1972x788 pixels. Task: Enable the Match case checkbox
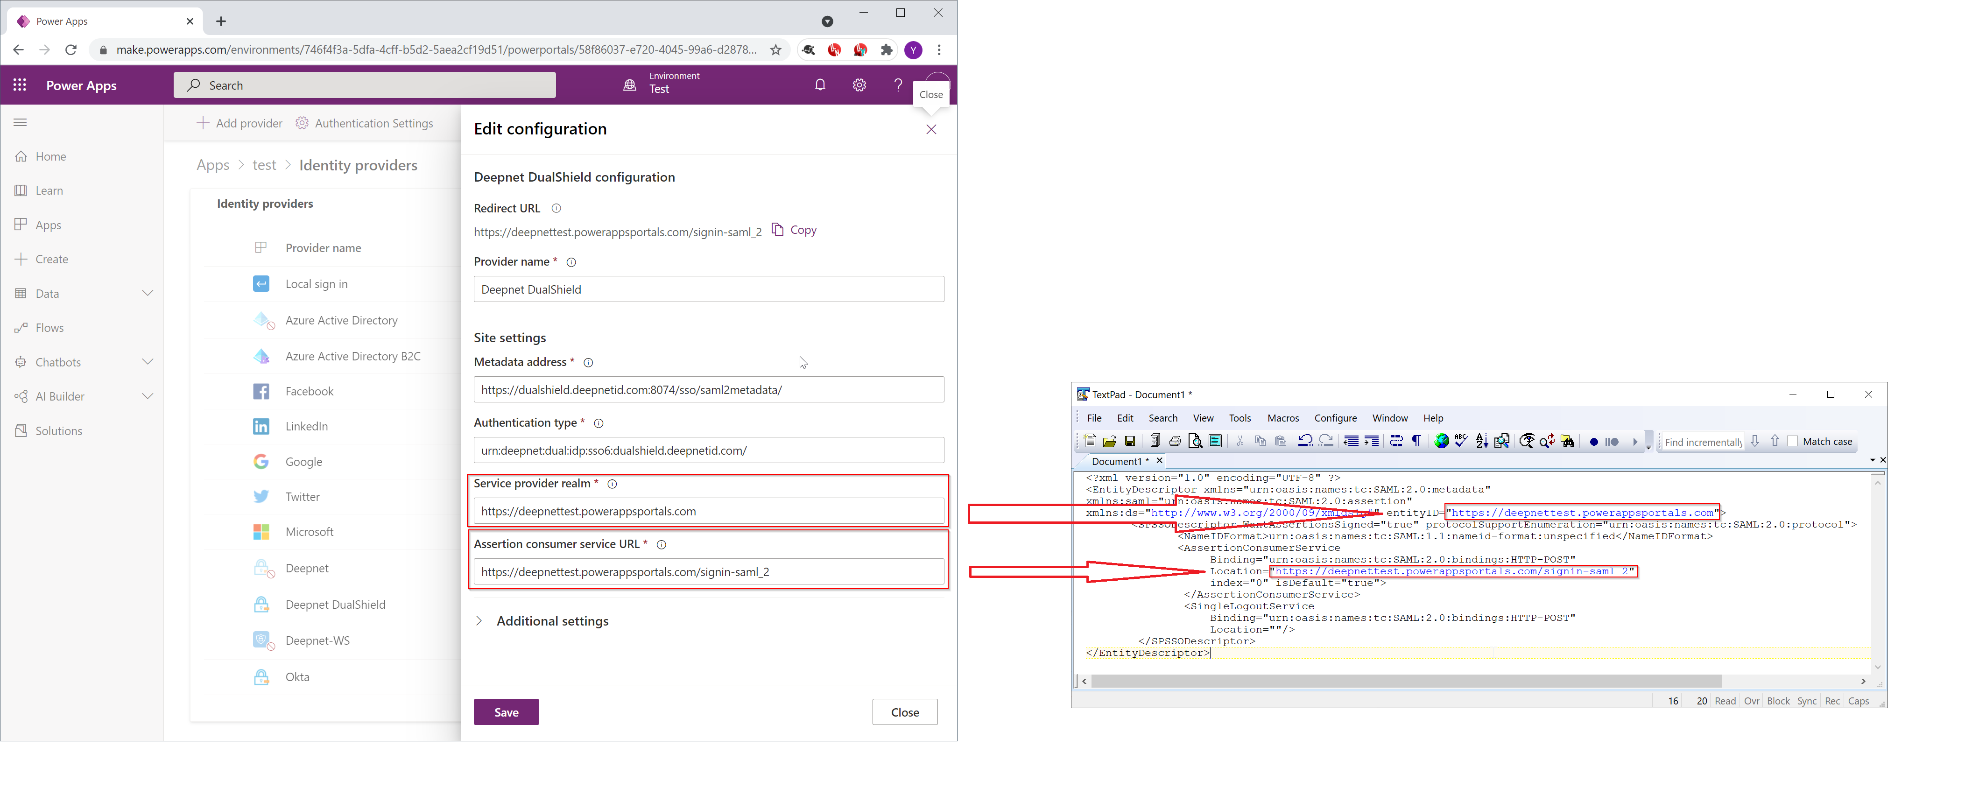[x=1792, y=441]
